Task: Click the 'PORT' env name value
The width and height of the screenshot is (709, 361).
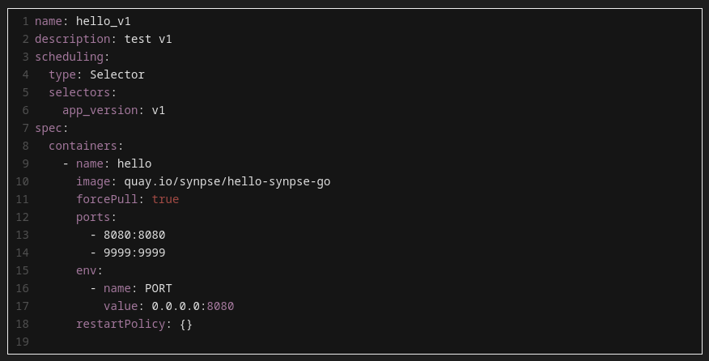Action: coord(159,288)
